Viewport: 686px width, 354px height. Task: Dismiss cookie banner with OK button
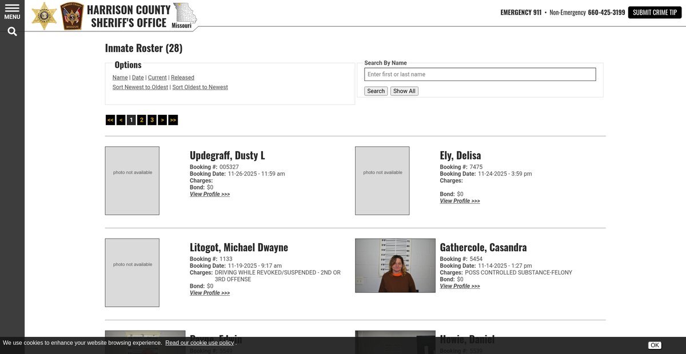pos(655,345)
